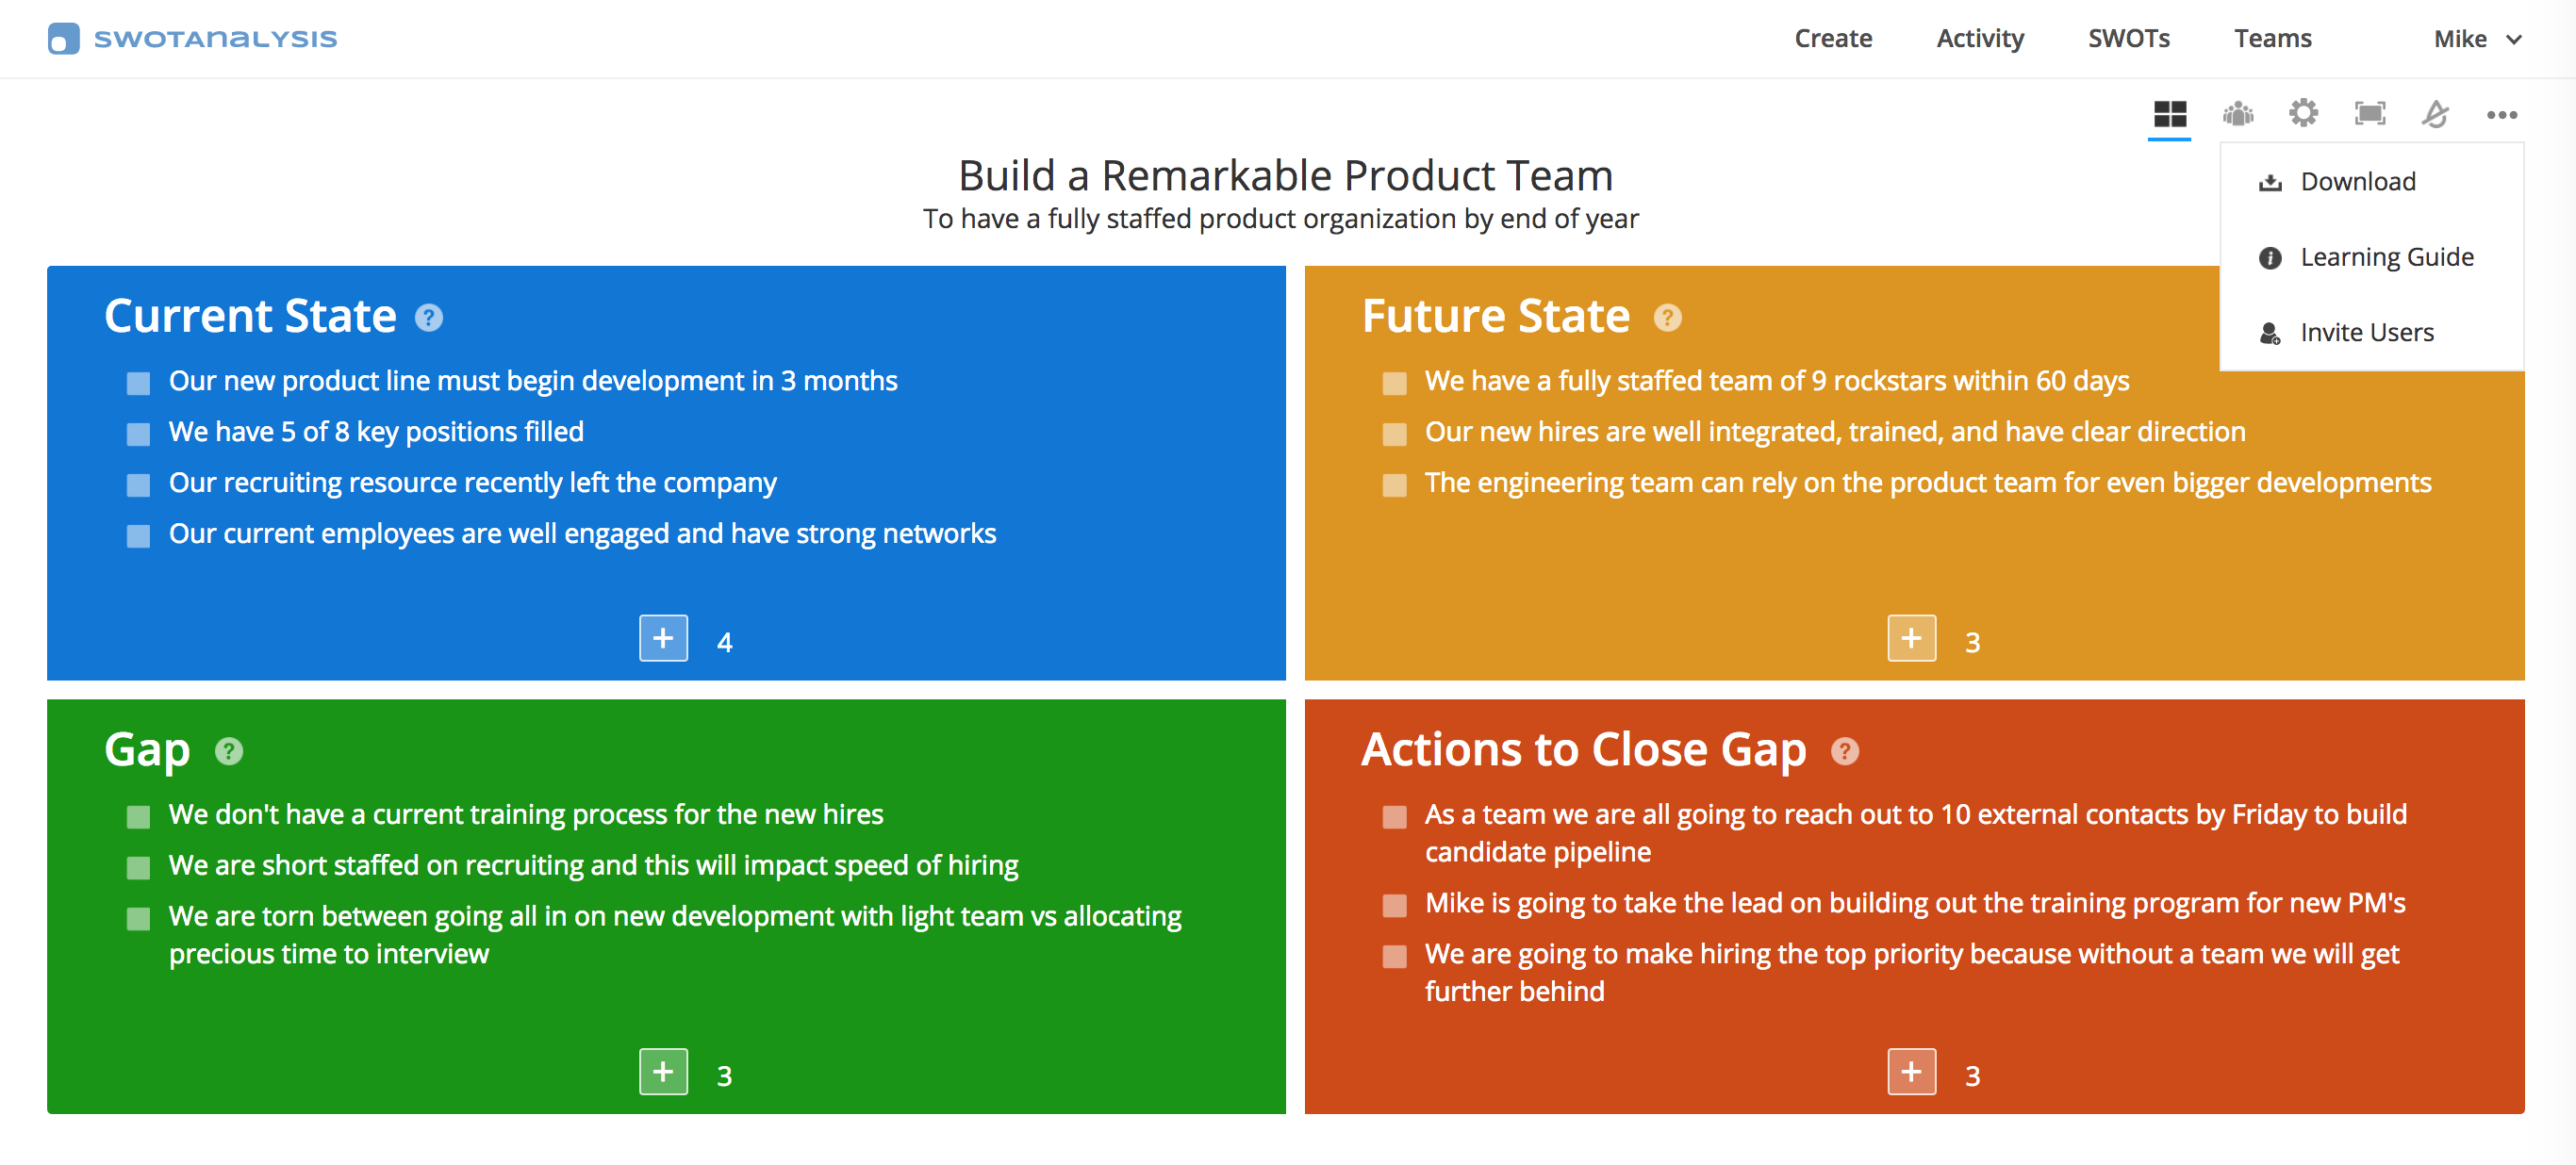This screenshot has height=1165, width=2576.
Task: Click the team members icon
Action: click(x=2239, y=115)
